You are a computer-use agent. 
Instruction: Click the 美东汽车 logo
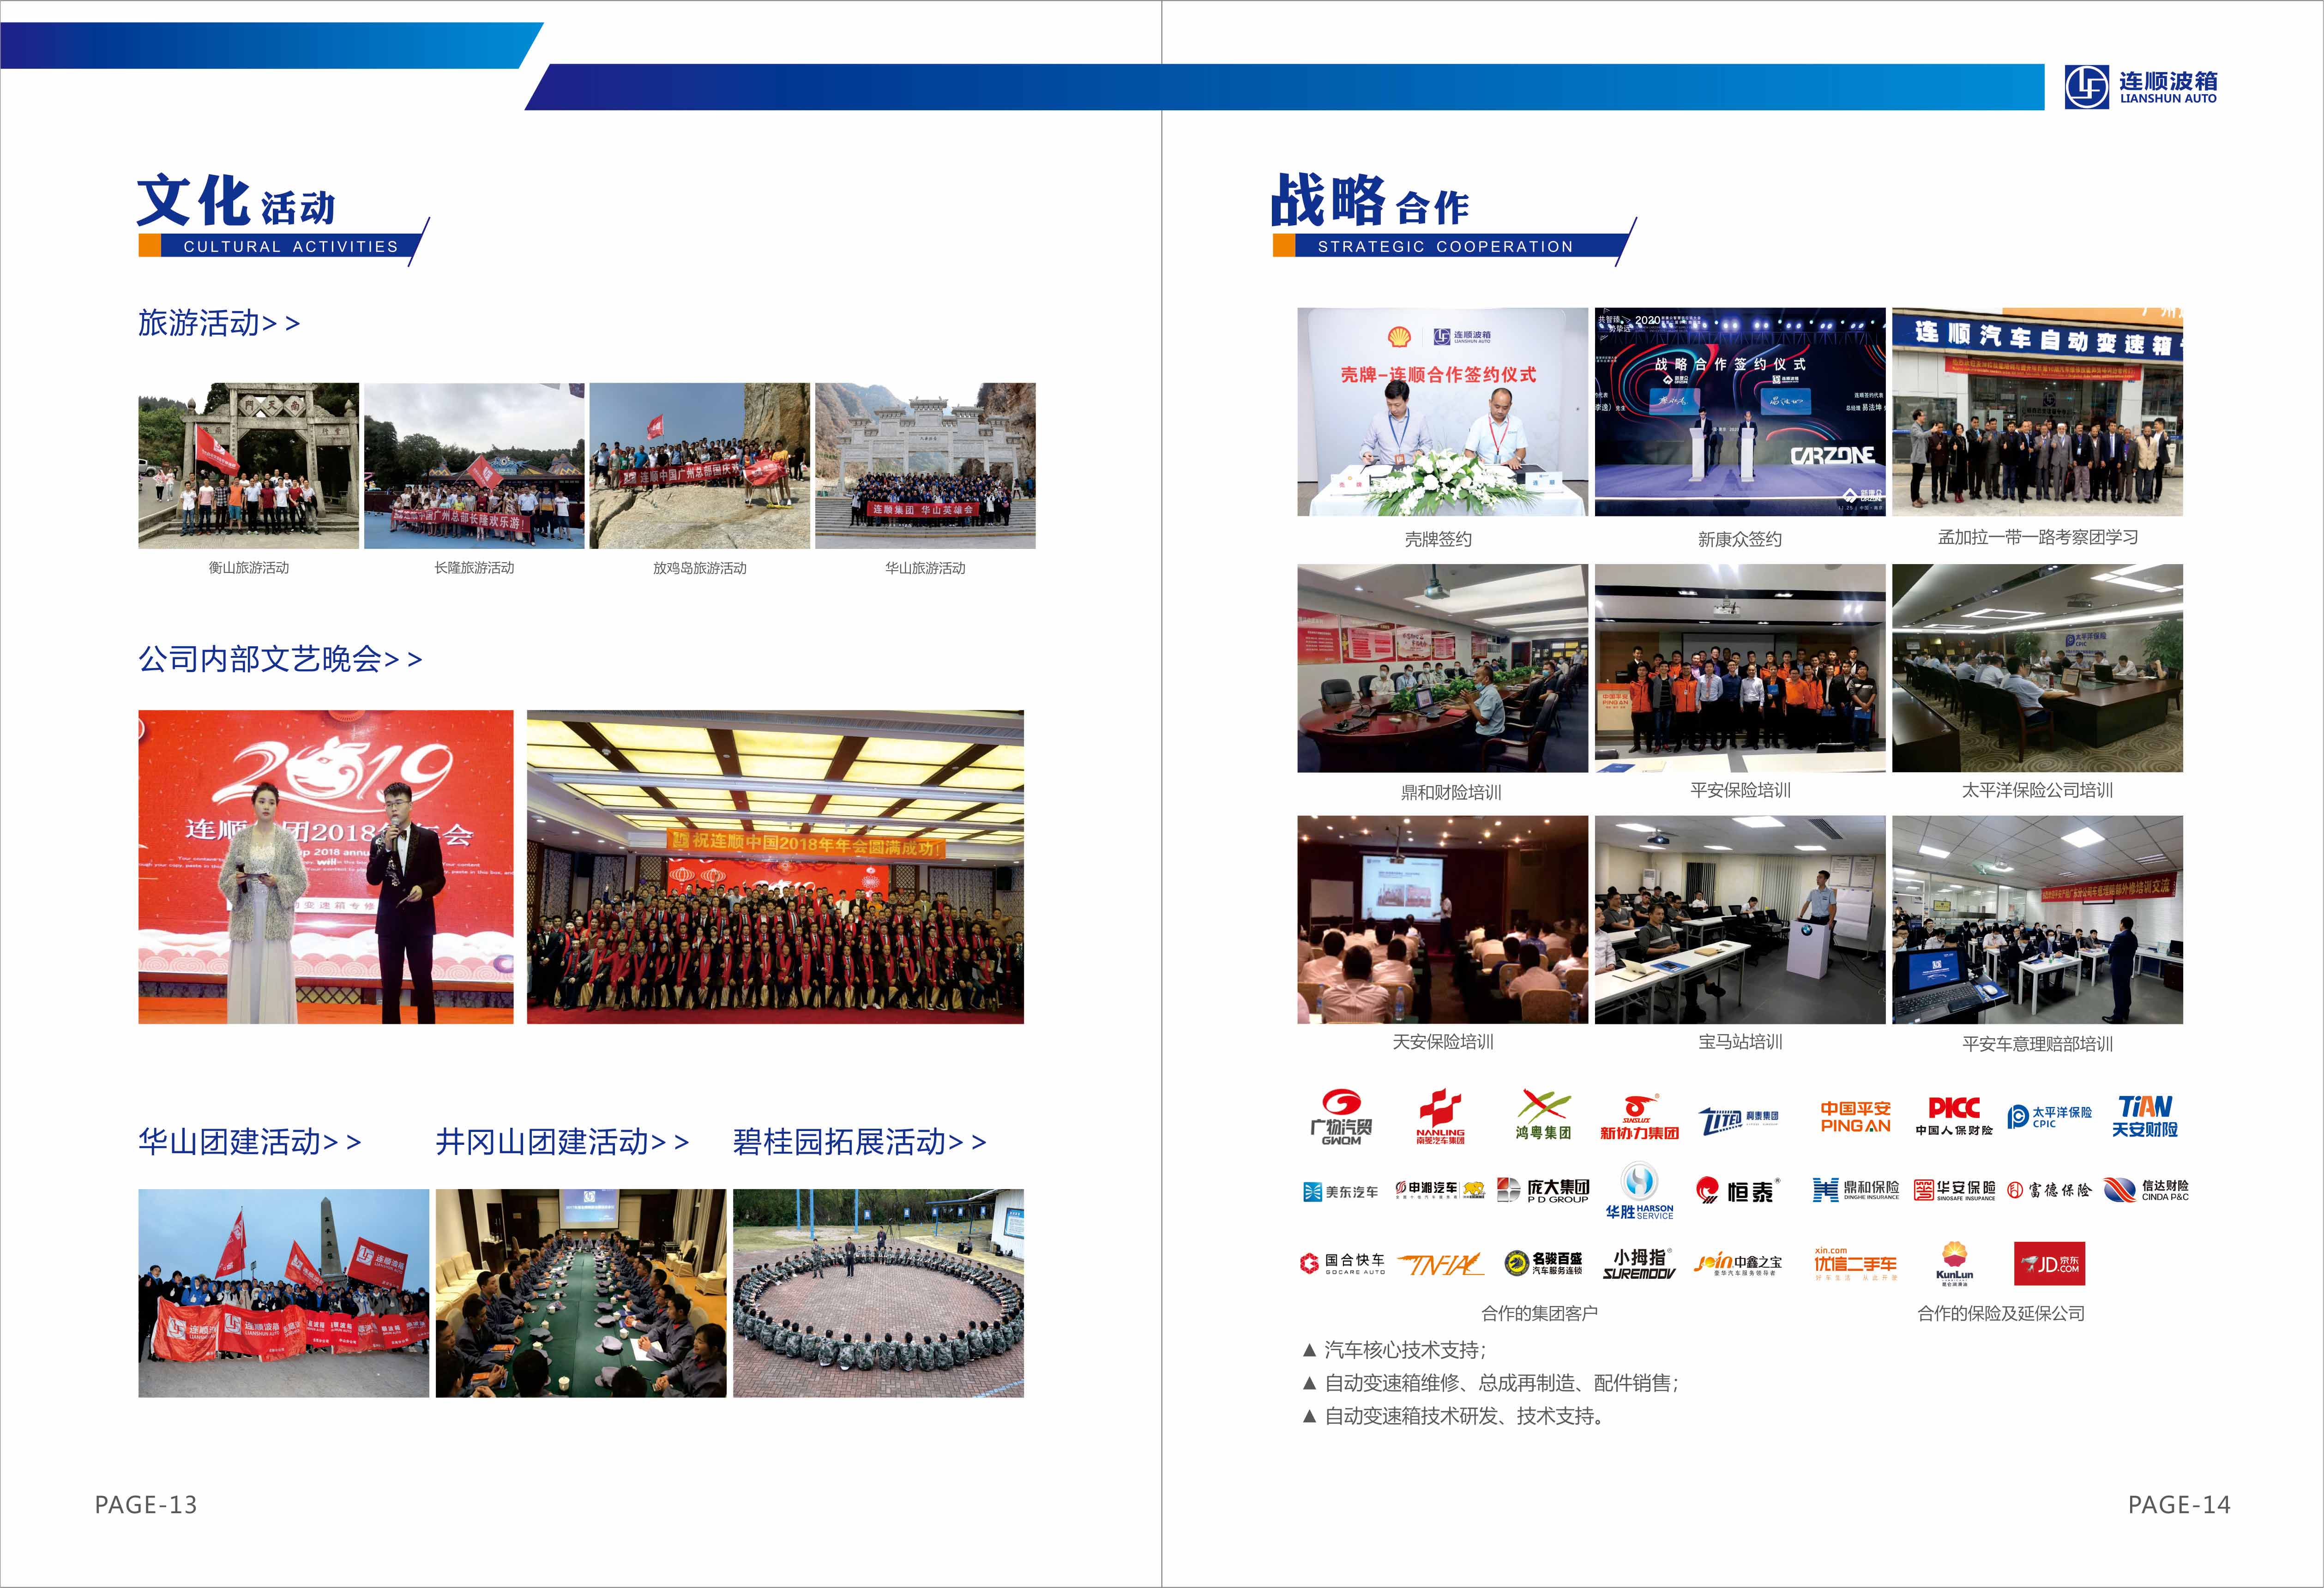(1341, 1191)
